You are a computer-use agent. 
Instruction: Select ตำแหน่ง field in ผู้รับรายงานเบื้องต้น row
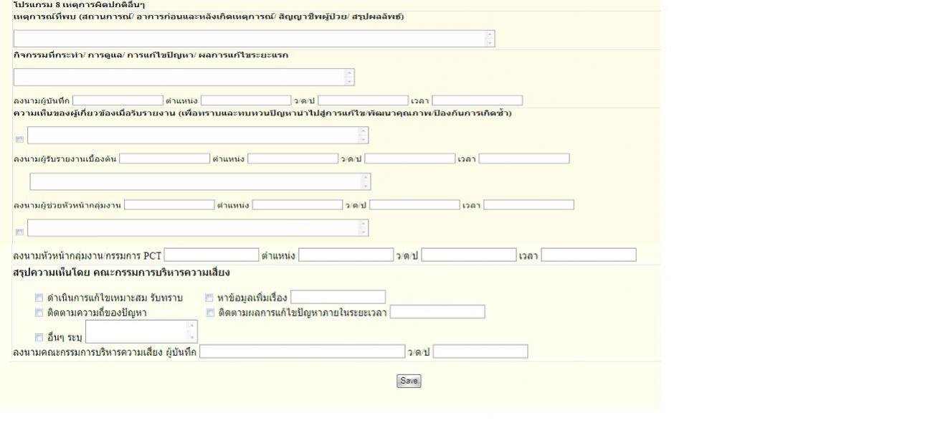click(293, 158)
